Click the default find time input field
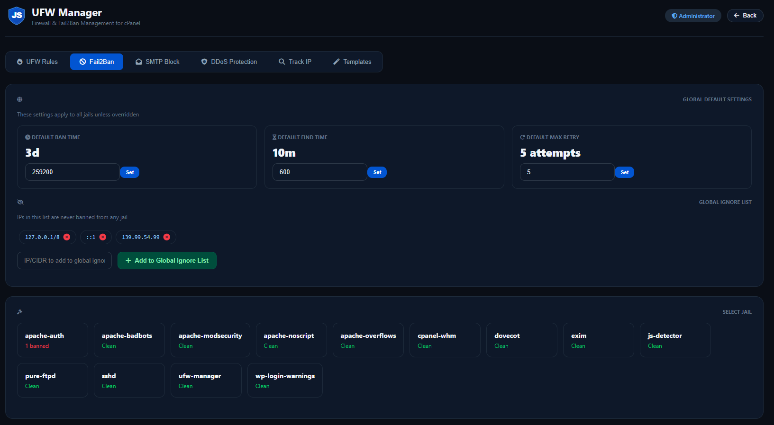 [x=319, y=172]
